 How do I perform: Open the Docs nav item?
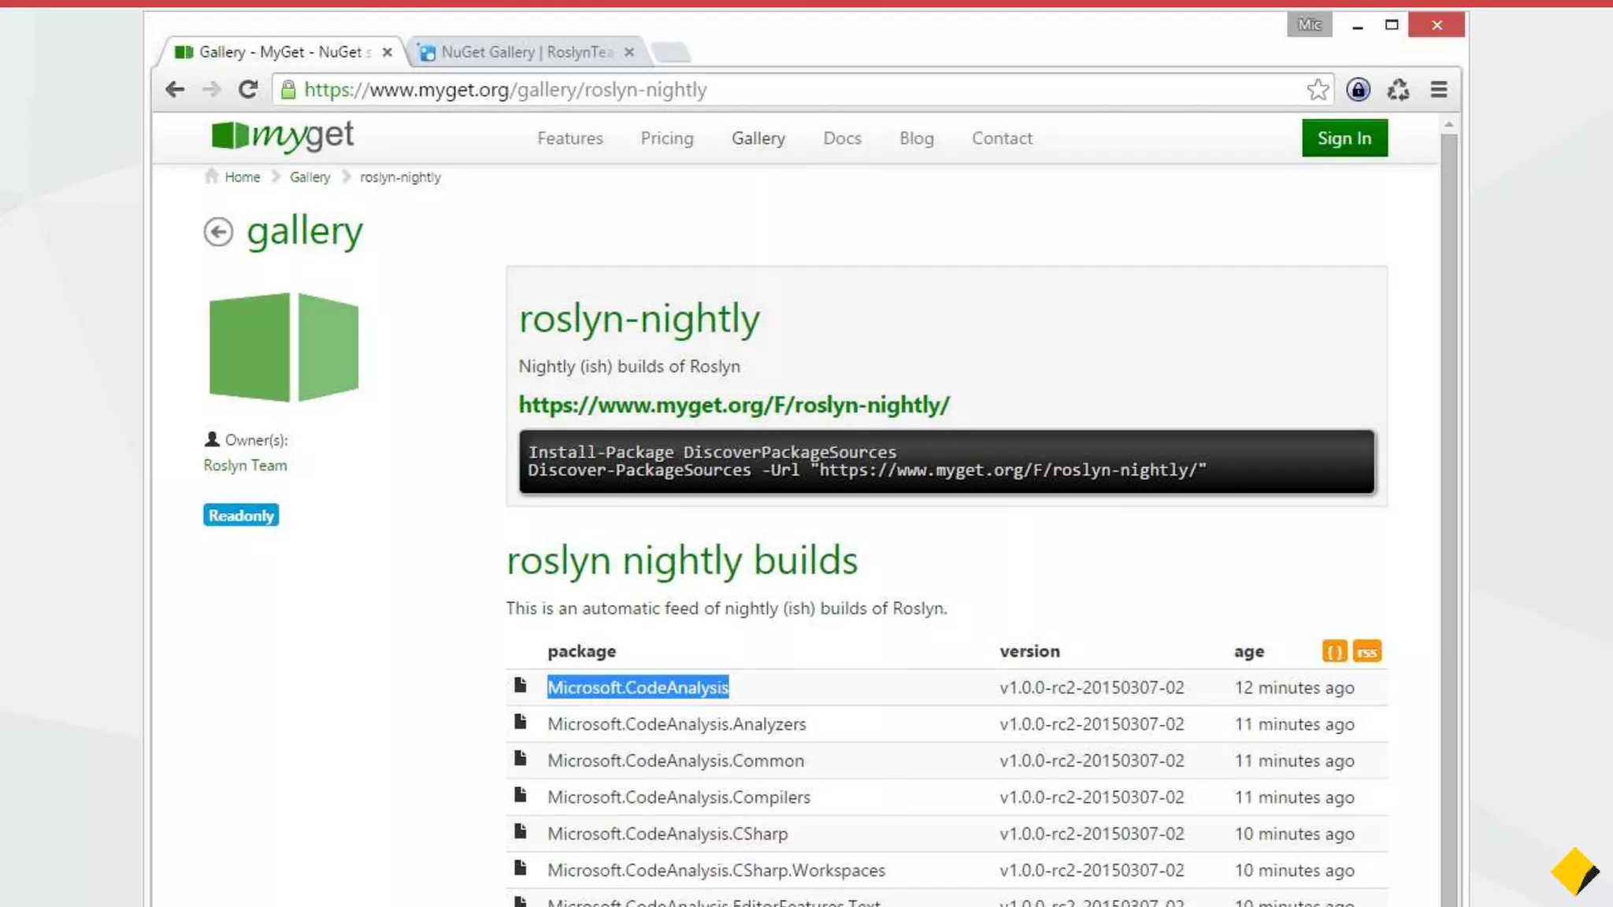click(x=842, y=139)
